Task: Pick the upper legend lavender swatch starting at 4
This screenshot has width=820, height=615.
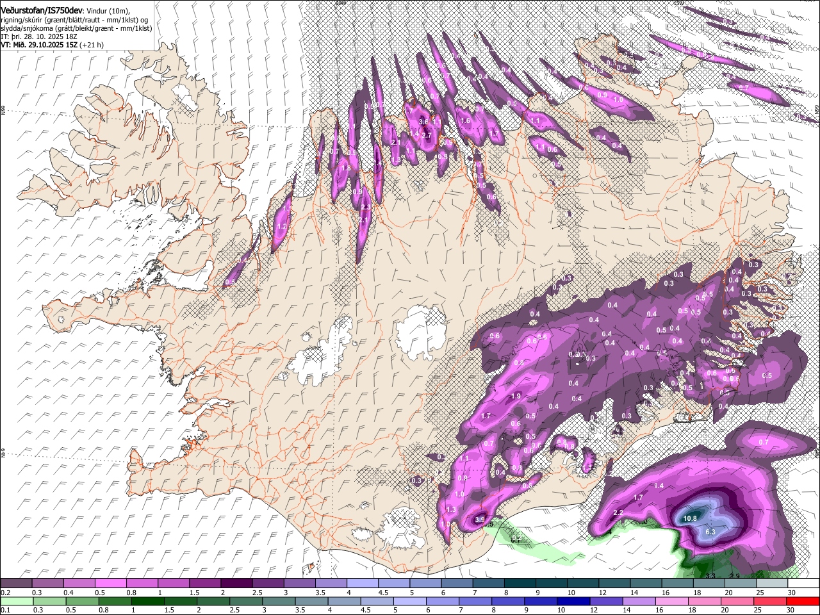Action: [361, 584]
